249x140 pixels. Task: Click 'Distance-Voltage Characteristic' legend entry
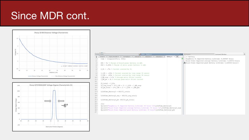pyautogui.click(x=38, y=76)
